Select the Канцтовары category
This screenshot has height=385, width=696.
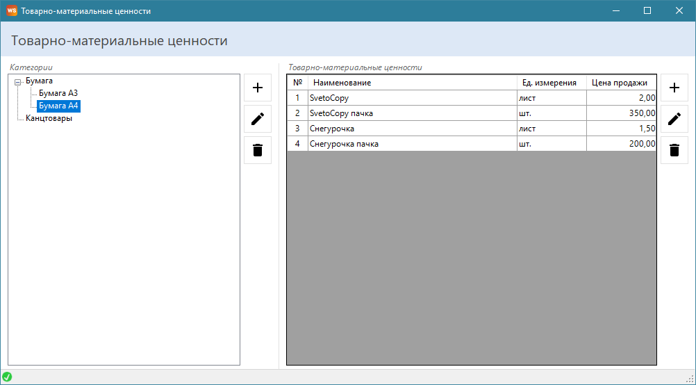pyautogui.click(x=49, y=118)
